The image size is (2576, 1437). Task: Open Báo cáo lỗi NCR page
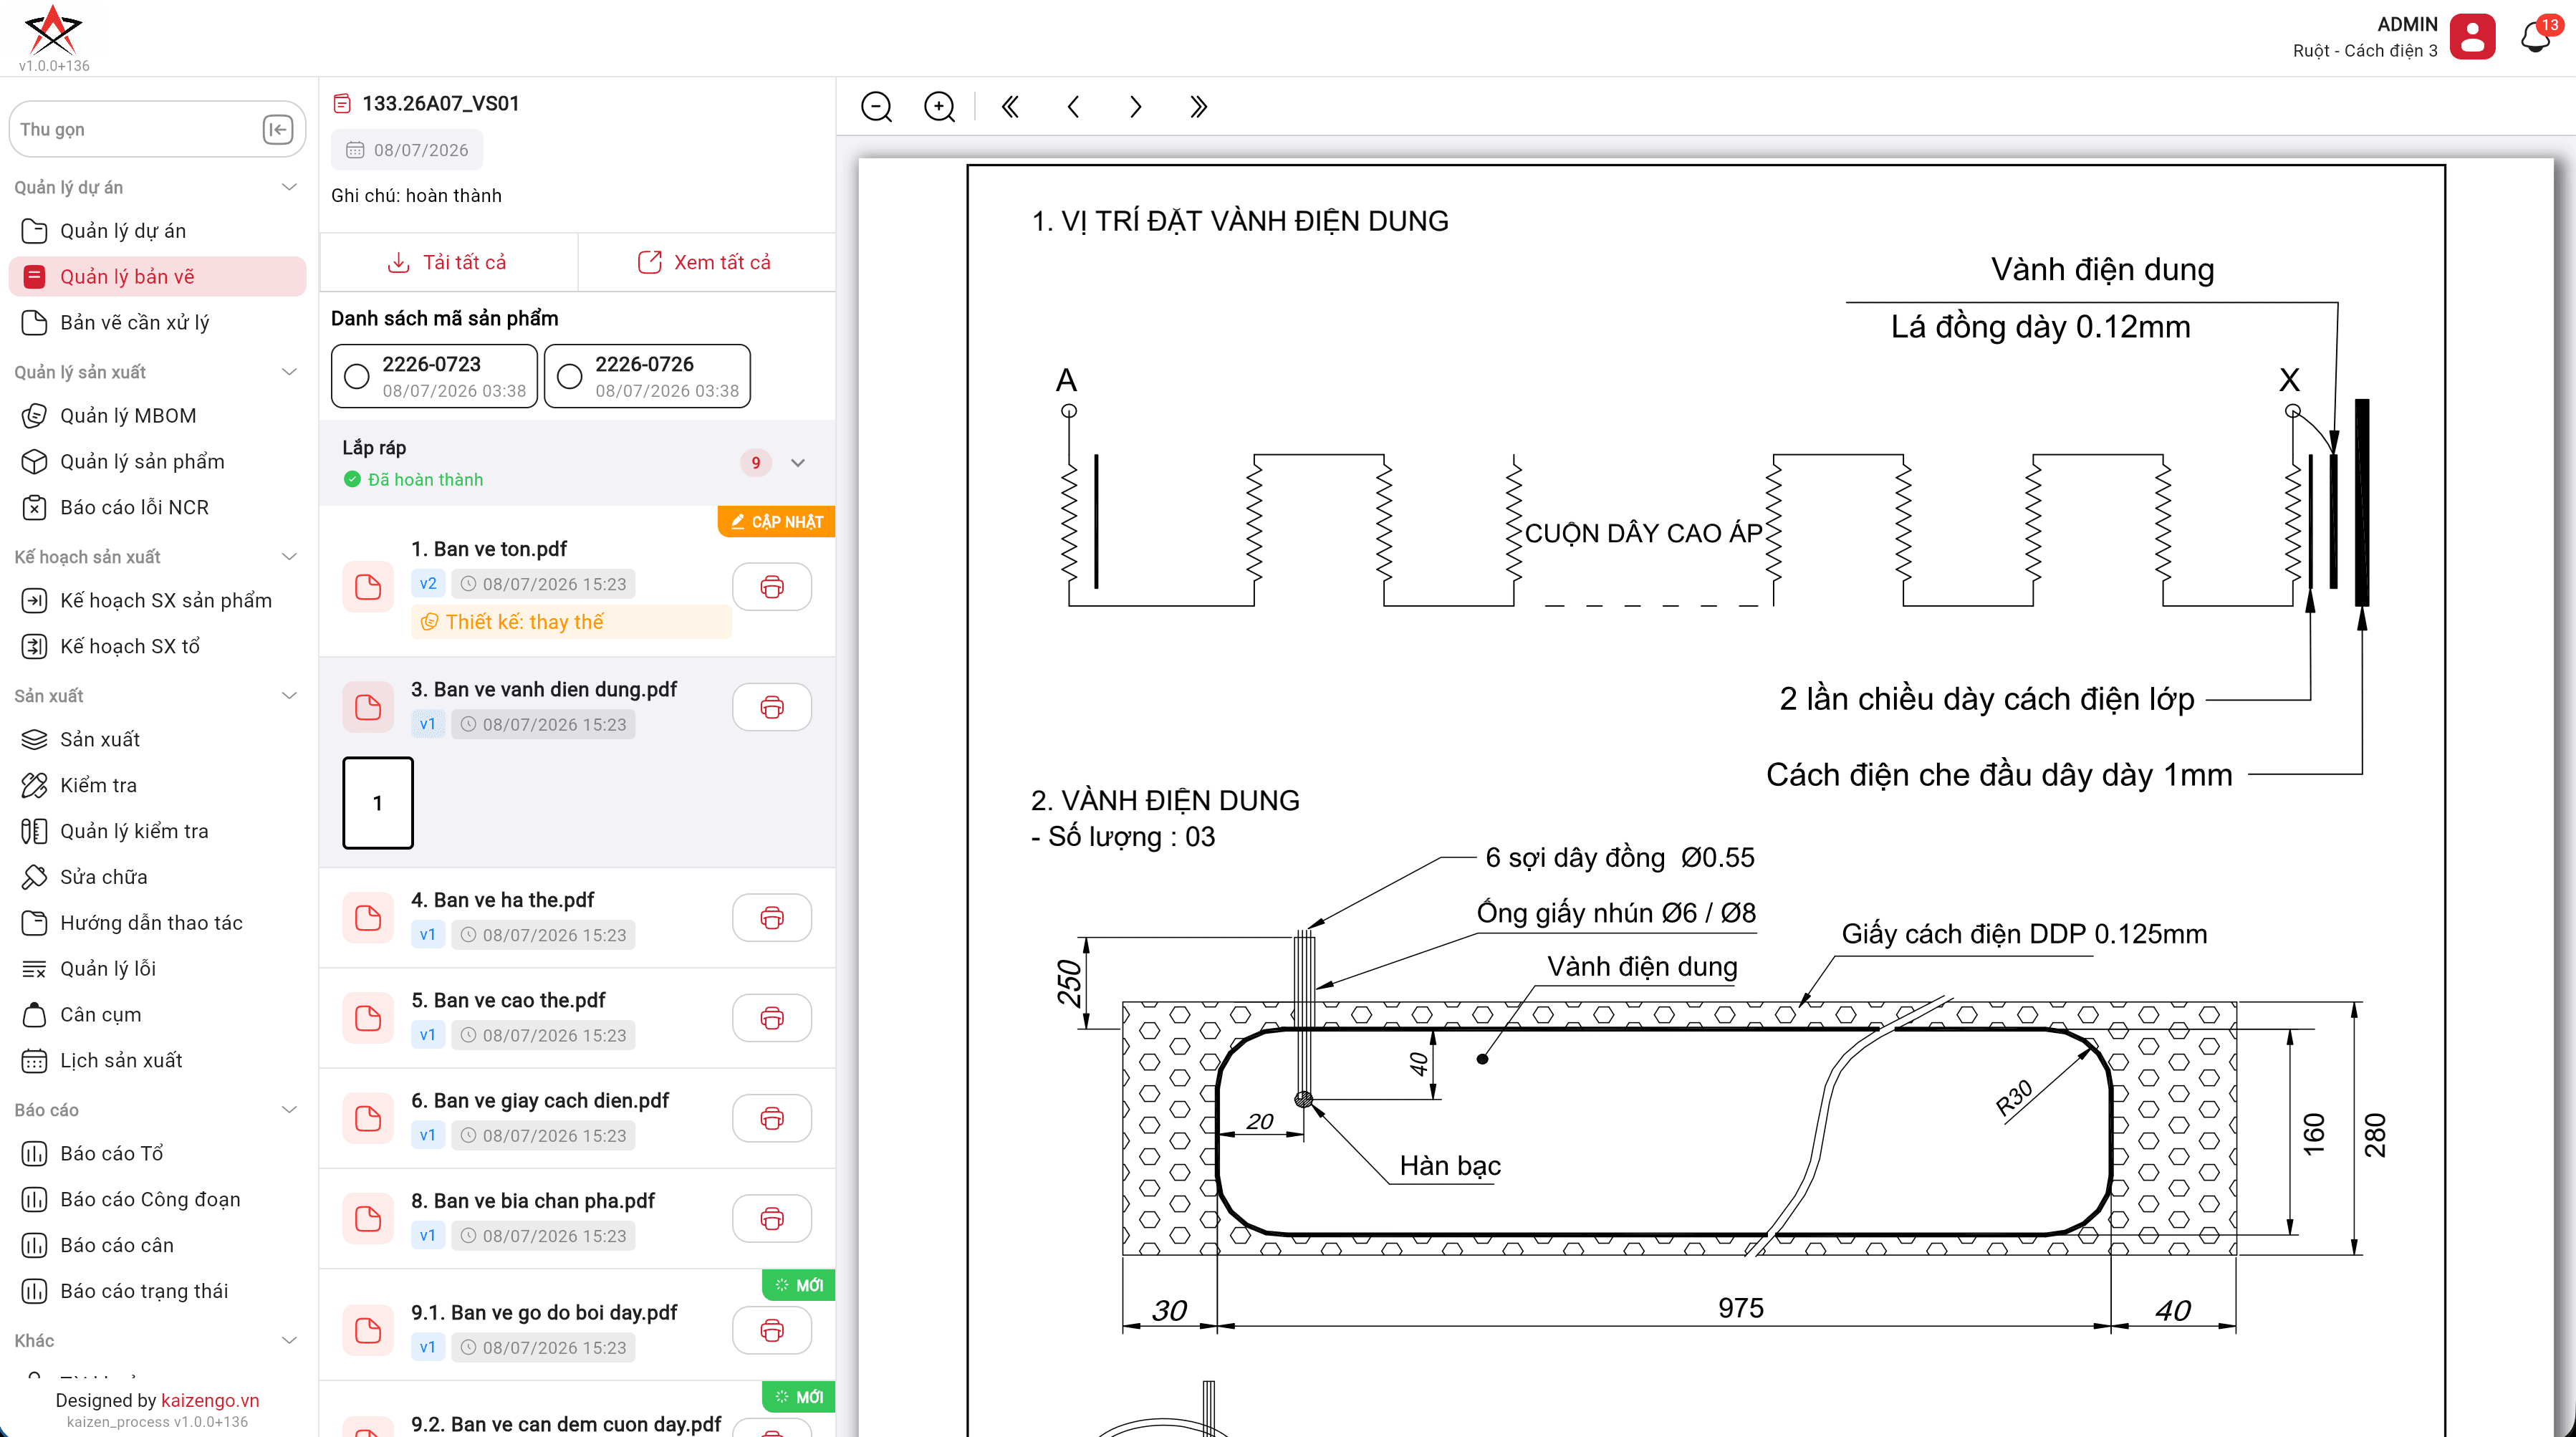157,508
